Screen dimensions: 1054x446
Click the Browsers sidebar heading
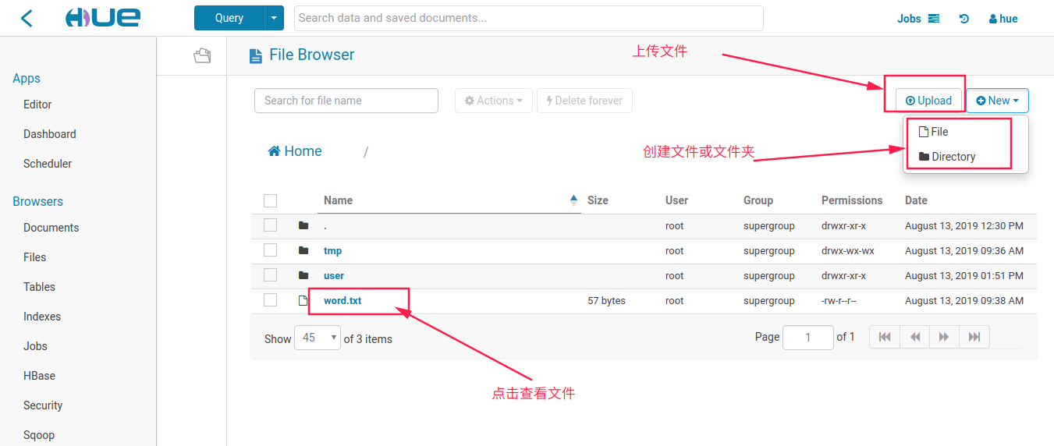coord(37,202)
